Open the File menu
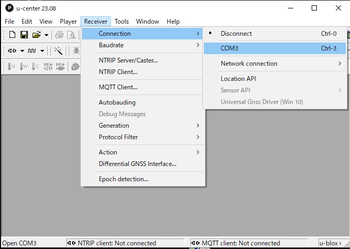The height and width of the screenshot is (249, 350). [9, 22]
